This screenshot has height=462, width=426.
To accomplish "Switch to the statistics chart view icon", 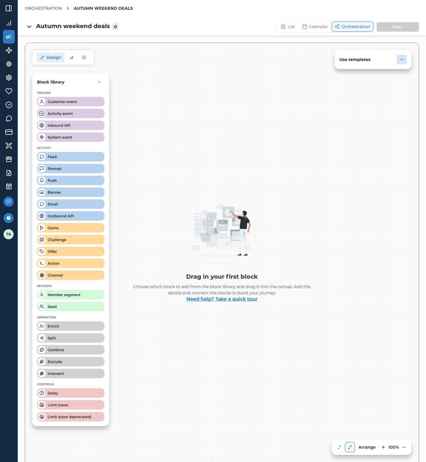I will (x=71, y=57).
